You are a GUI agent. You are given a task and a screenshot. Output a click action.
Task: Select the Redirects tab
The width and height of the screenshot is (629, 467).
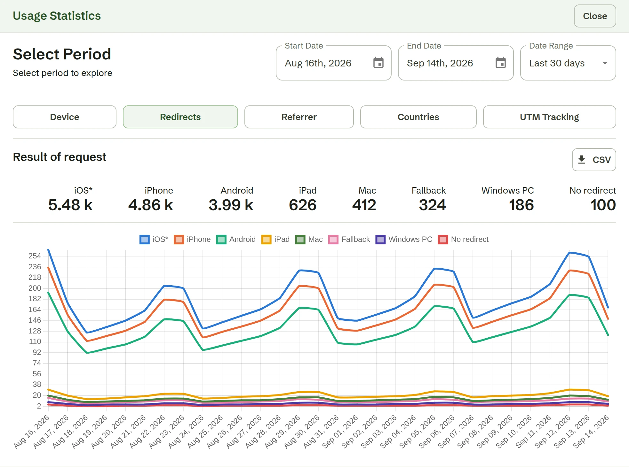click(x=180, y=117)
